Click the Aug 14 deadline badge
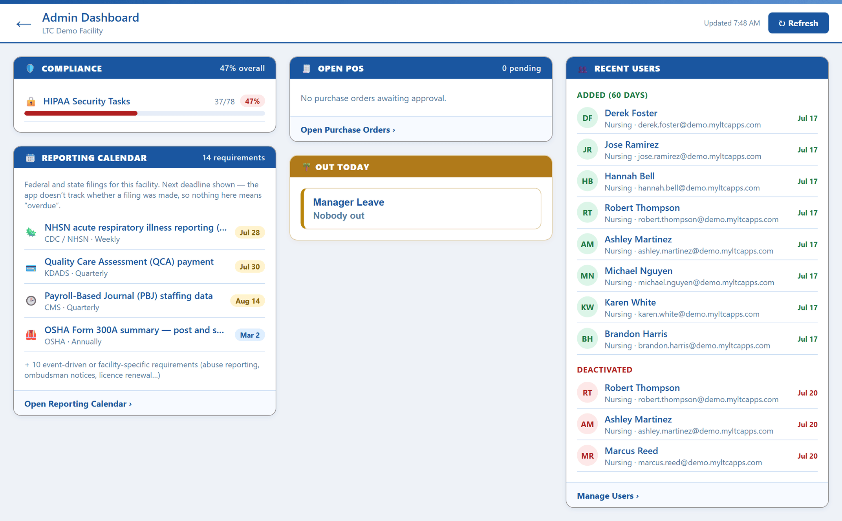 (x=247, y=301)
